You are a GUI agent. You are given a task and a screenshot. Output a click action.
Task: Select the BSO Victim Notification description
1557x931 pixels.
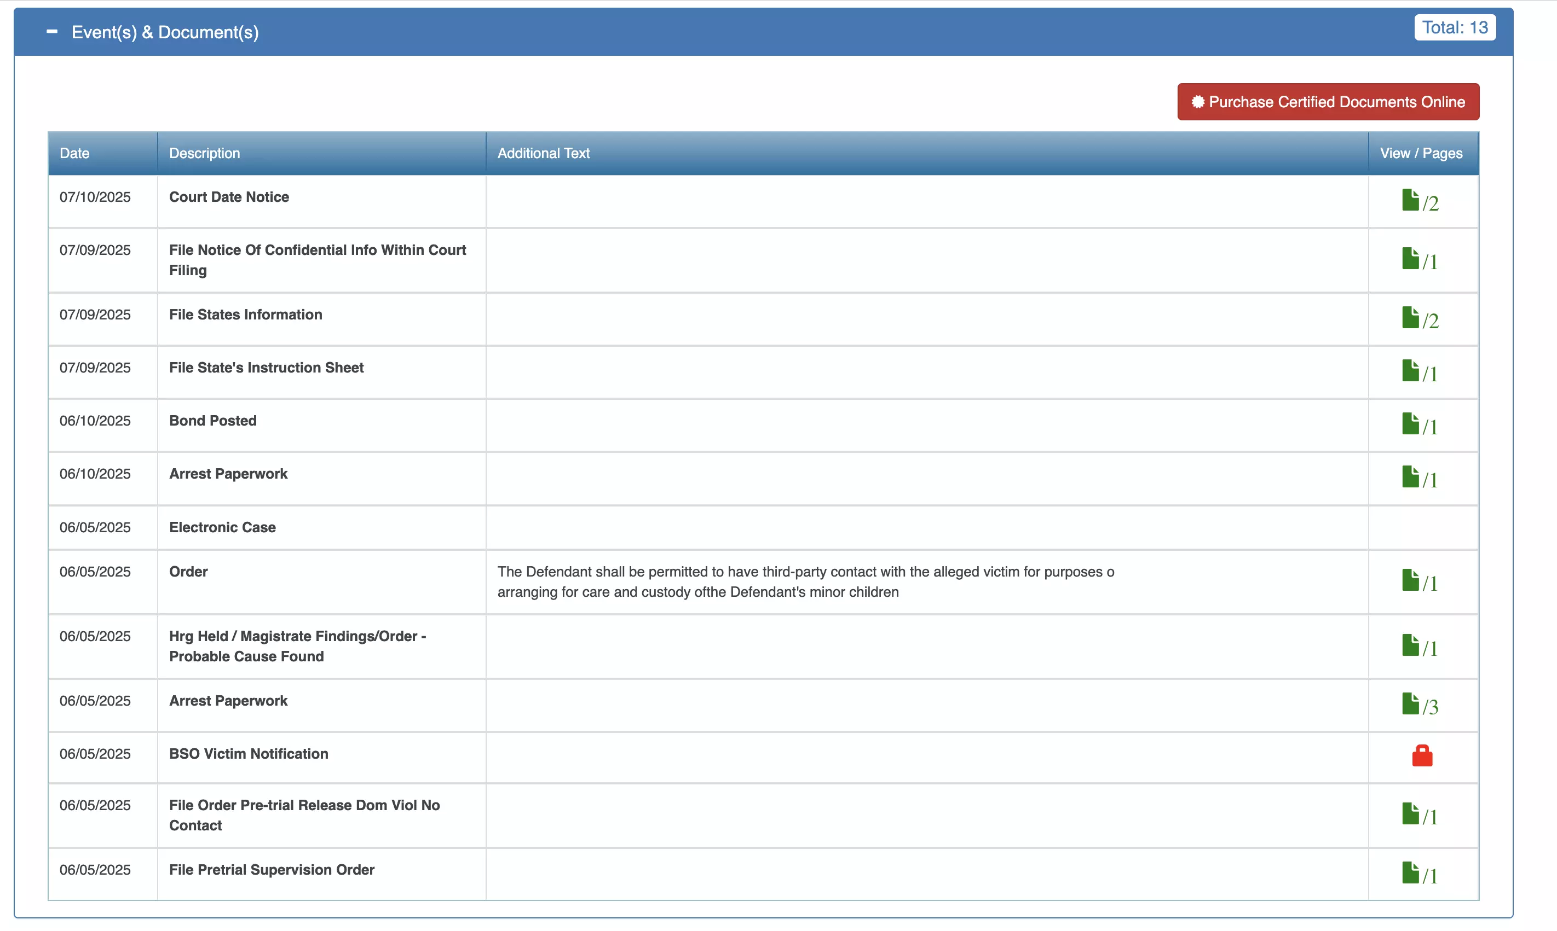tap(249, 754)
